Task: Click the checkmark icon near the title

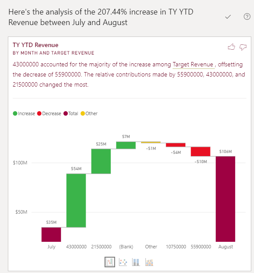Action: pyautogui.click(x=228, y=17)
